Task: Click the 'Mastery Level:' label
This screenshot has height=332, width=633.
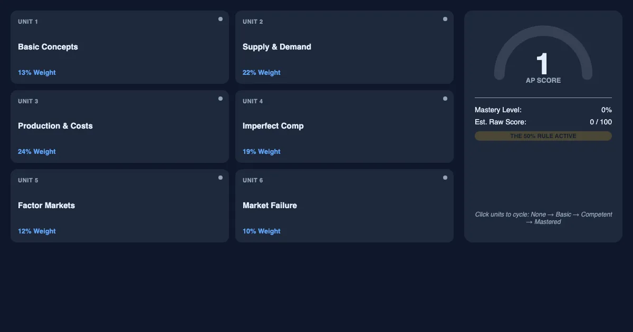Action: click(x=498, y=110)
